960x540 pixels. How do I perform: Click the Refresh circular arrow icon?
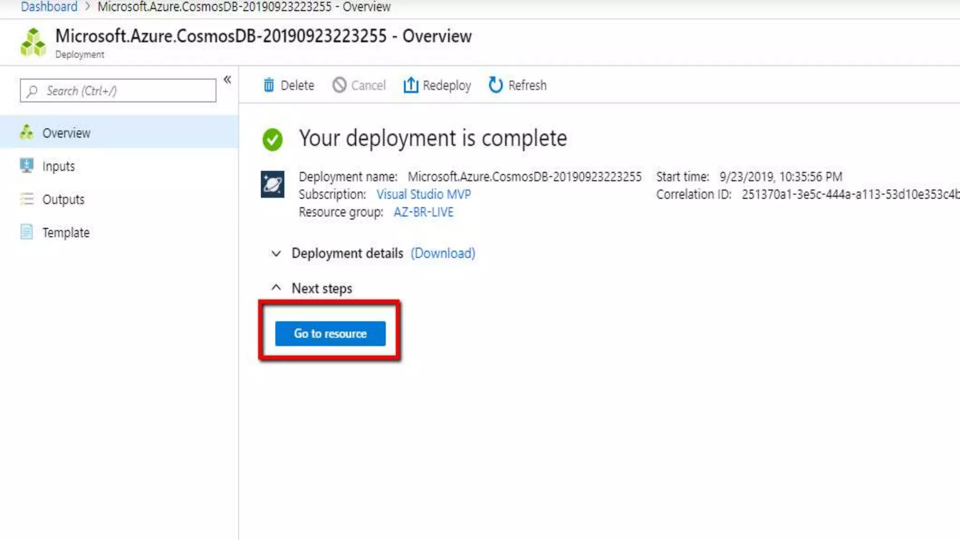[495, 85]
